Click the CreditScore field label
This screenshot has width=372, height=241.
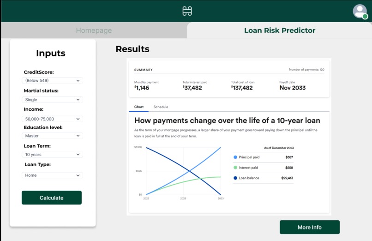point(39,72)
